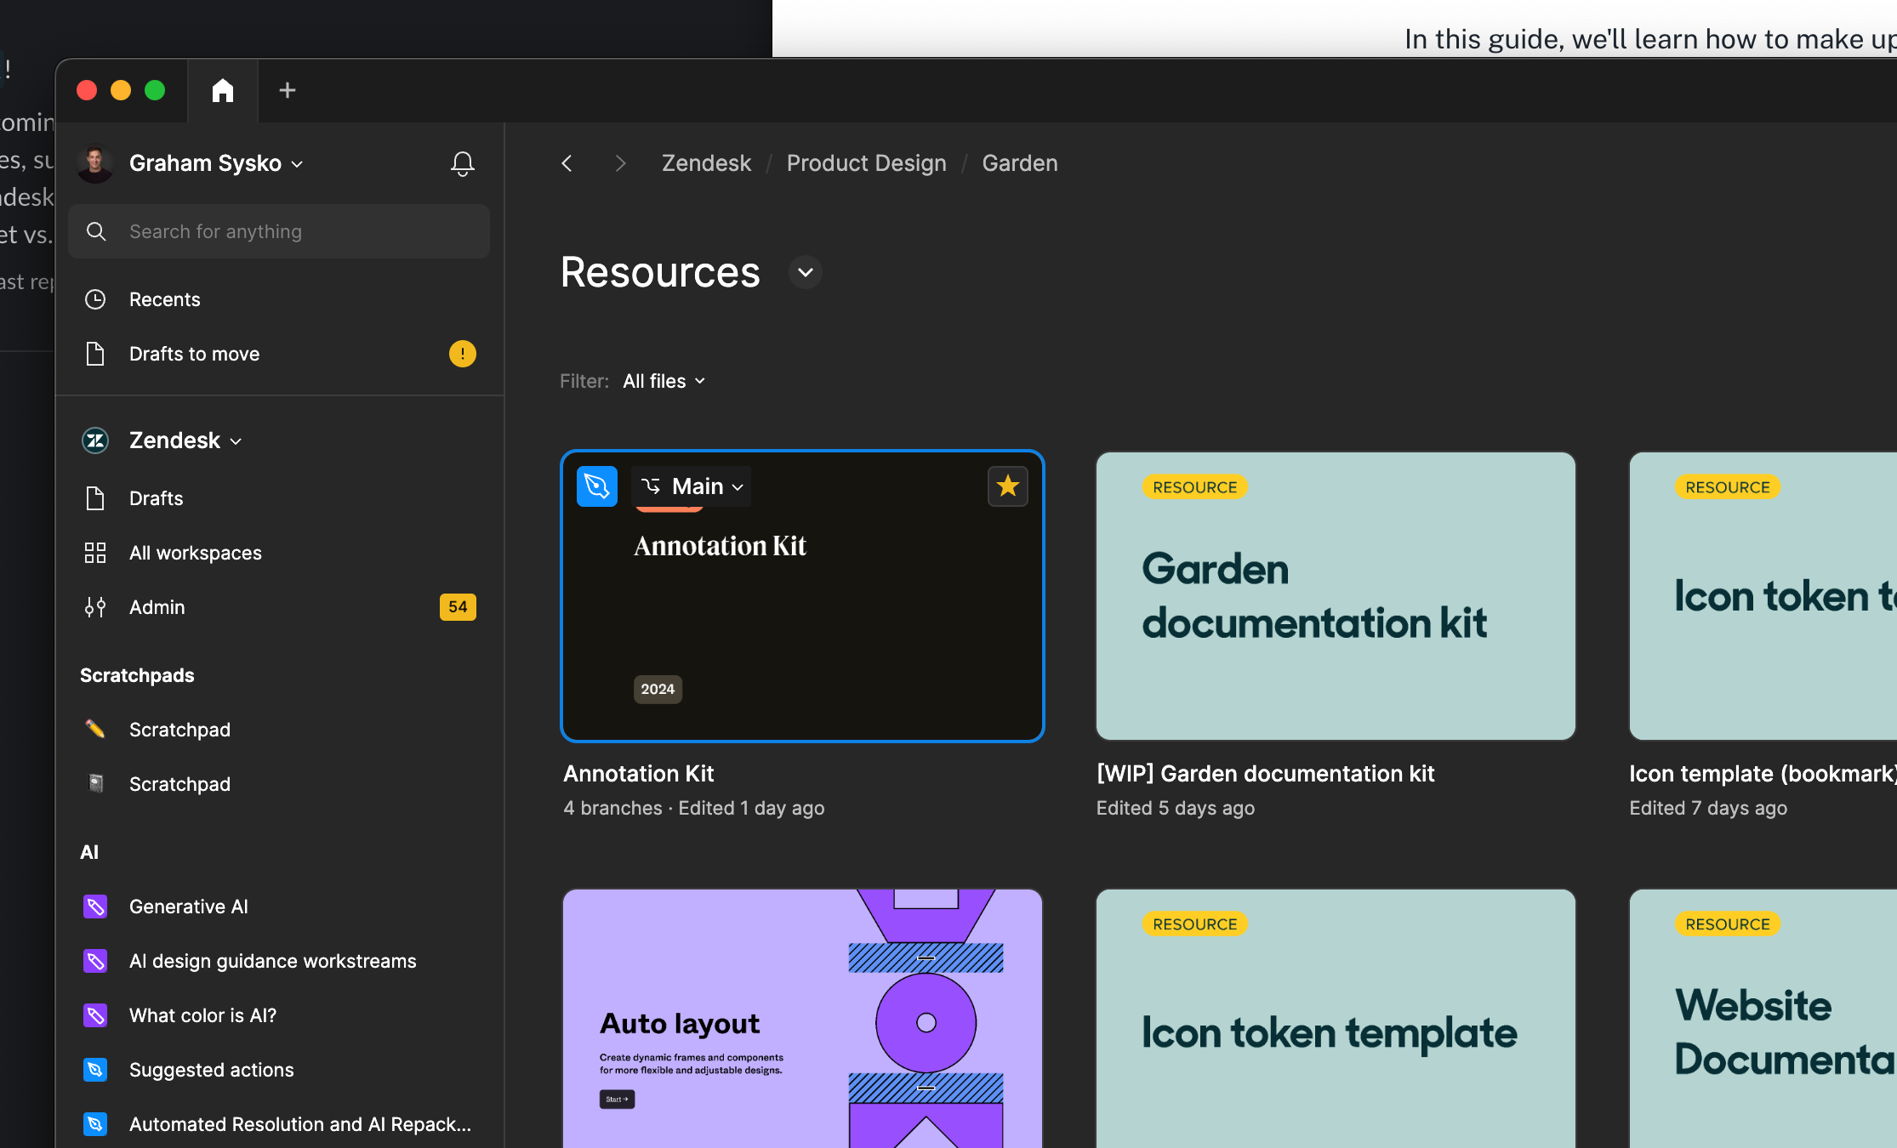Click the pencil Scratchpad icon

click(95, 730)
